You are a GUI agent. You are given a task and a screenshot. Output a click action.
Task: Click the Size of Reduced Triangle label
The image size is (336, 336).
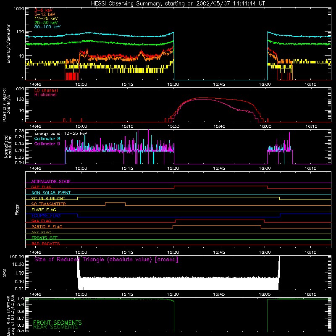click(x=106, y=260)
